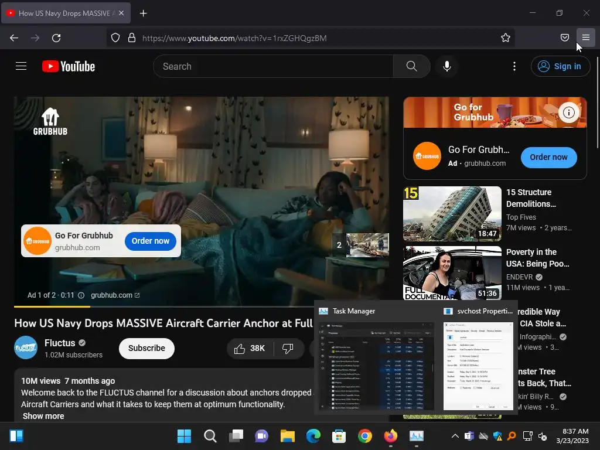The width and height of the screenshot is (600, 450).
Task: Open Microsoft Store from the taskbar
Action: pyautogui.click(x=339, y=436)
